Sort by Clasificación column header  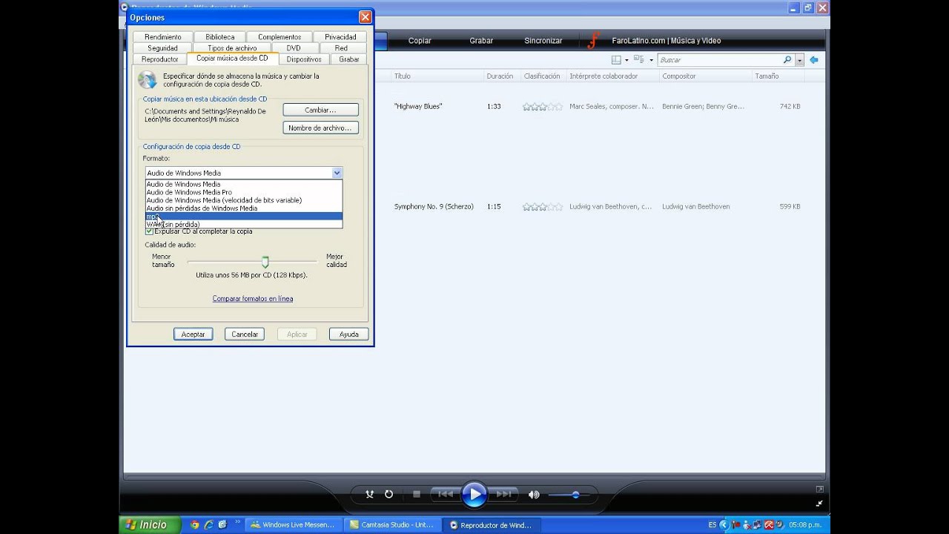(542, 76)
